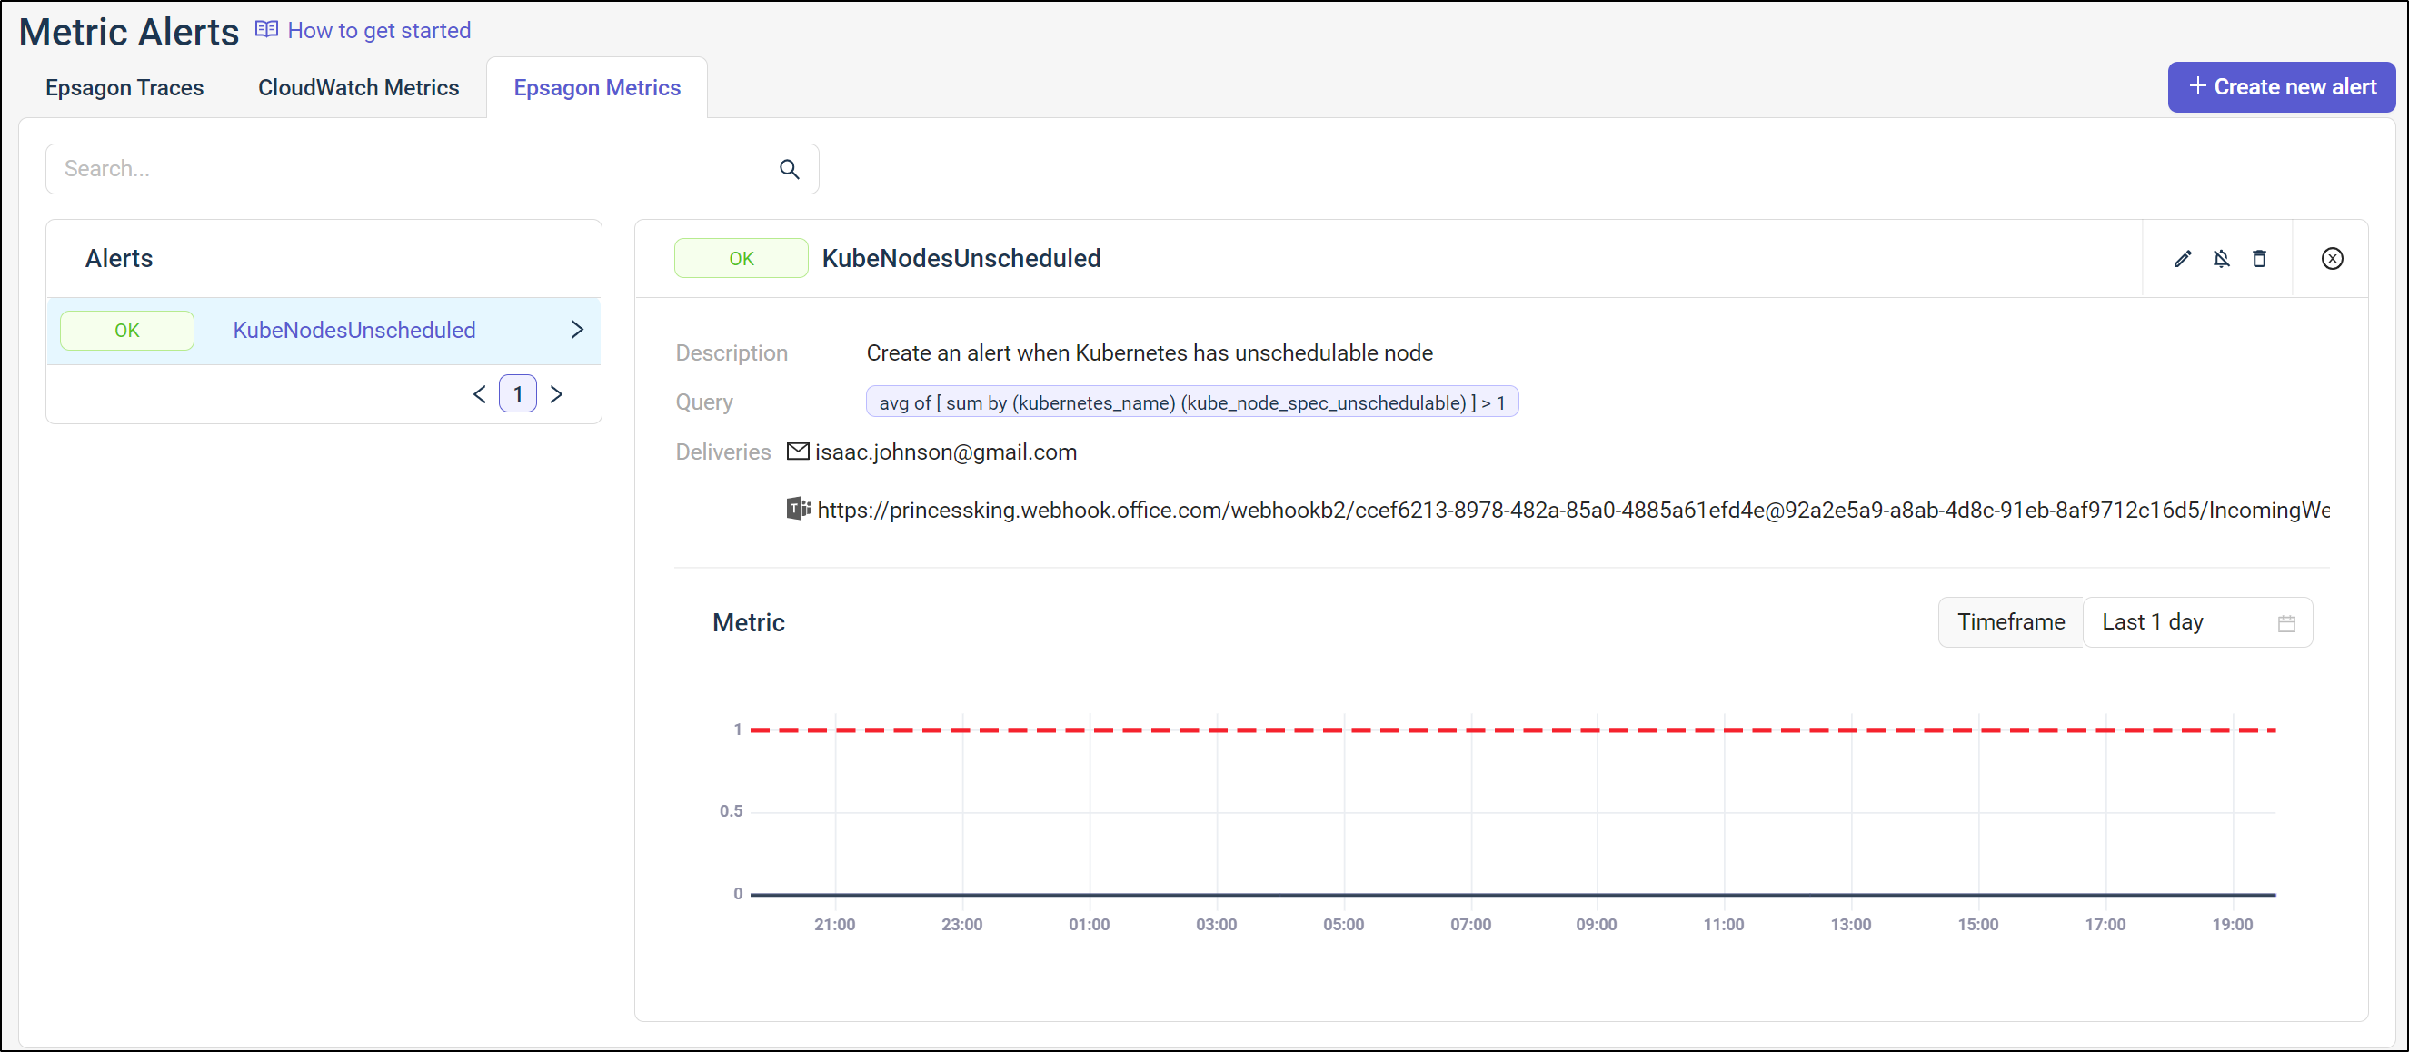This screenshot has height=1052, width=2409.
Task: Click the edit pencil icon for KubeNodesUnscheduled
Action: [2182, 259]
